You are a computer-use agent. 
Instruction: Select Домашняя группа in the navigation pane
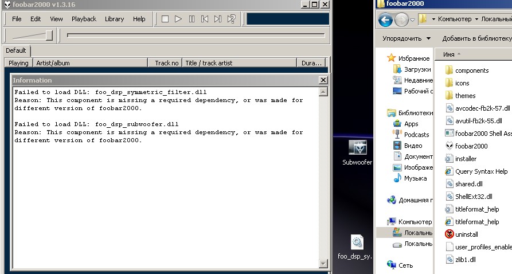tap(410, 200)
